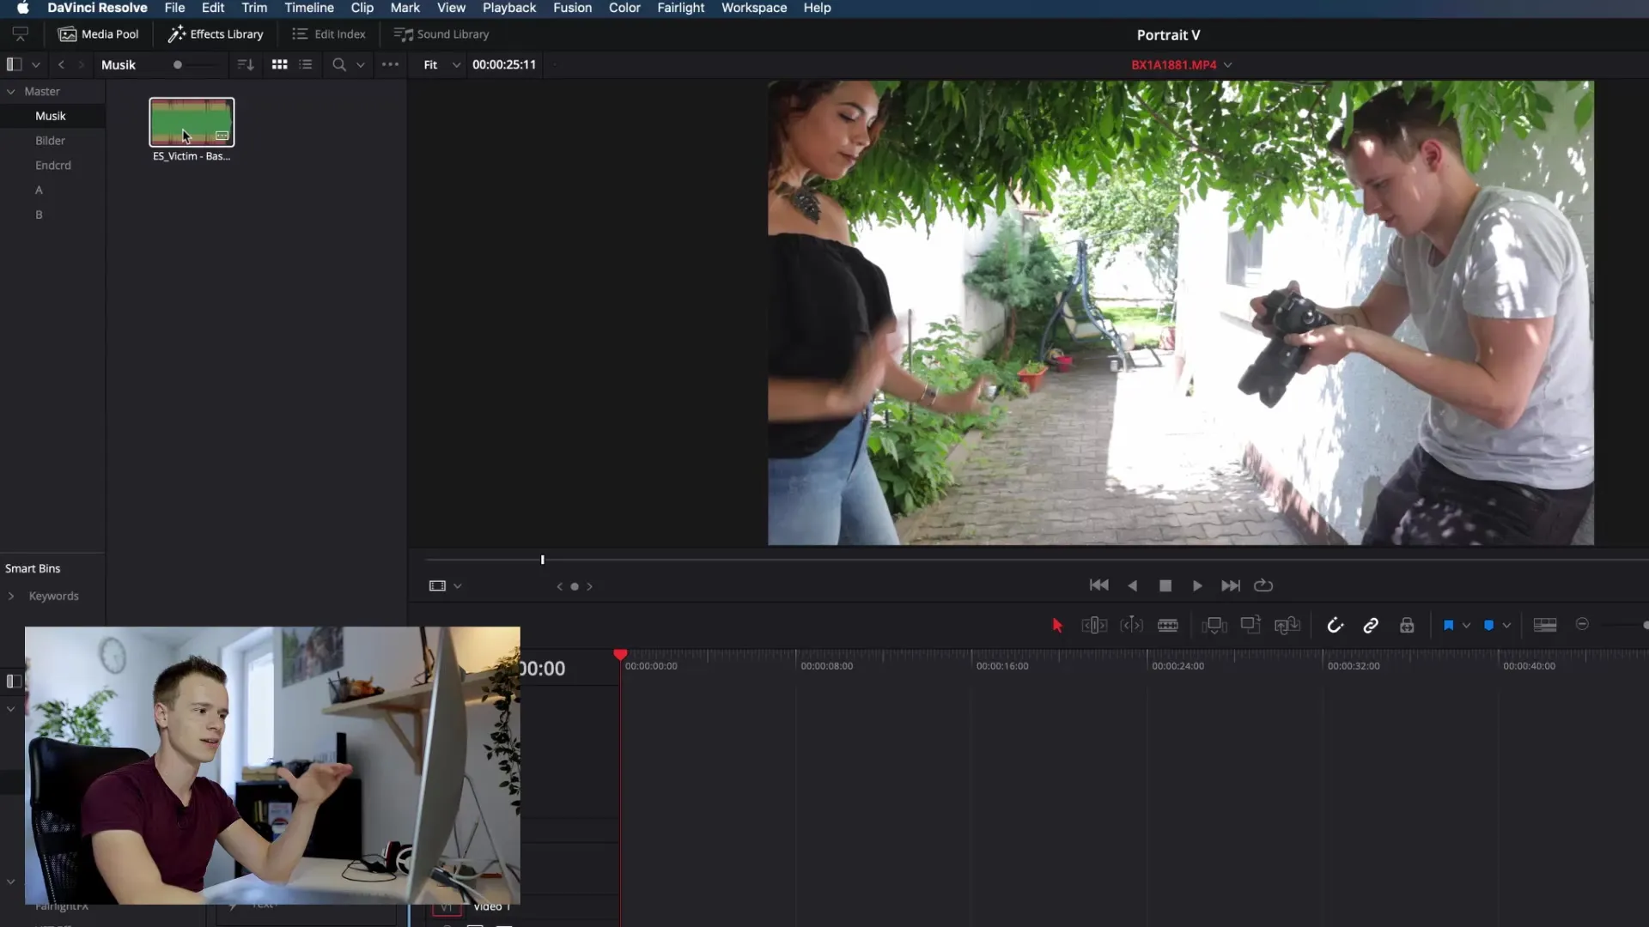
Task: Open the Trim menu
Action: [254, 8]
